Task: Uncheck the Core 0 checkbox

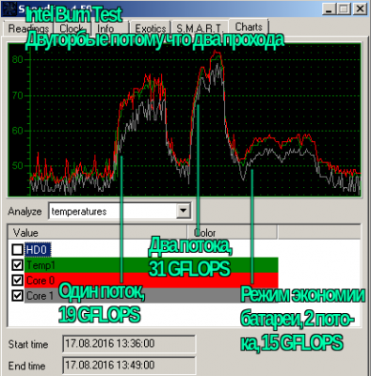Action: point(18,280)
